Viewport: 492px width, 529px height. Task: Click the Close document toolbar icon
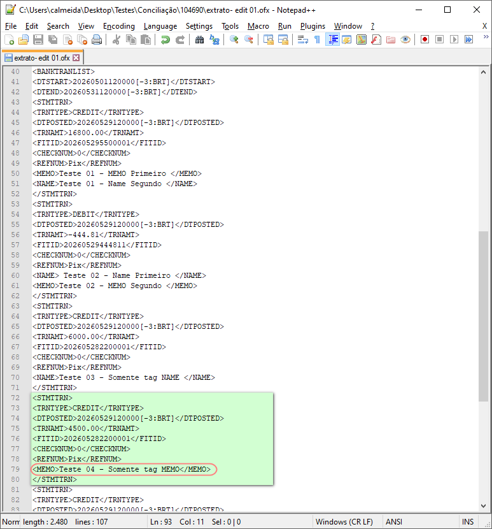click(x=67, y=40)
